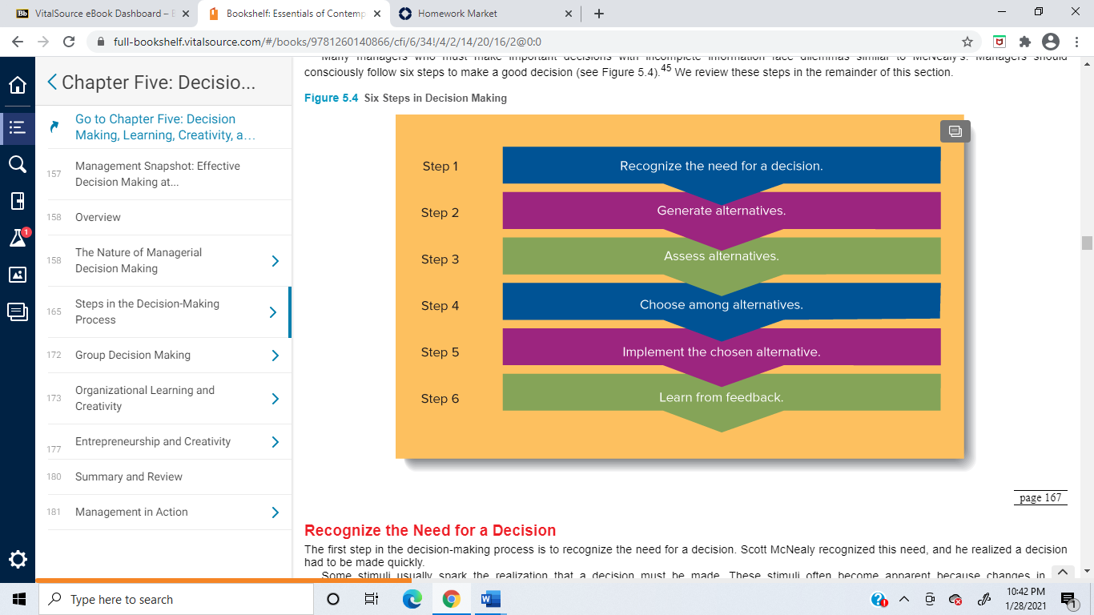Select Management Snapshot: Effective Decision Making

[157, 174]
